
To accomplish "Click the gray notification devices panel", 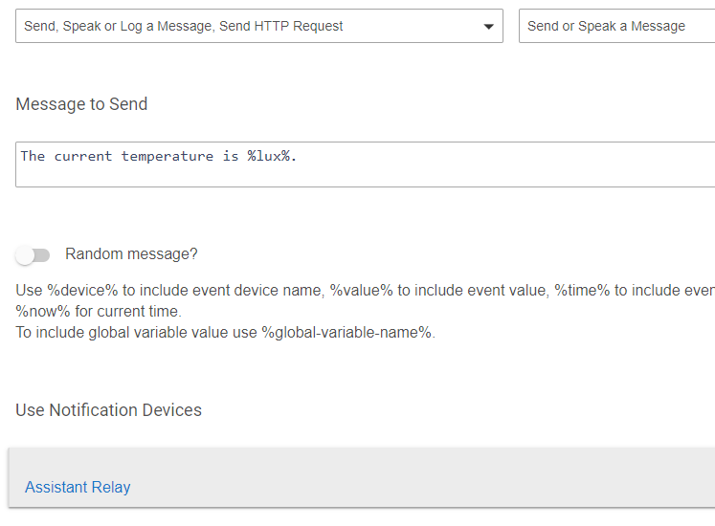I will coord(362,477).
